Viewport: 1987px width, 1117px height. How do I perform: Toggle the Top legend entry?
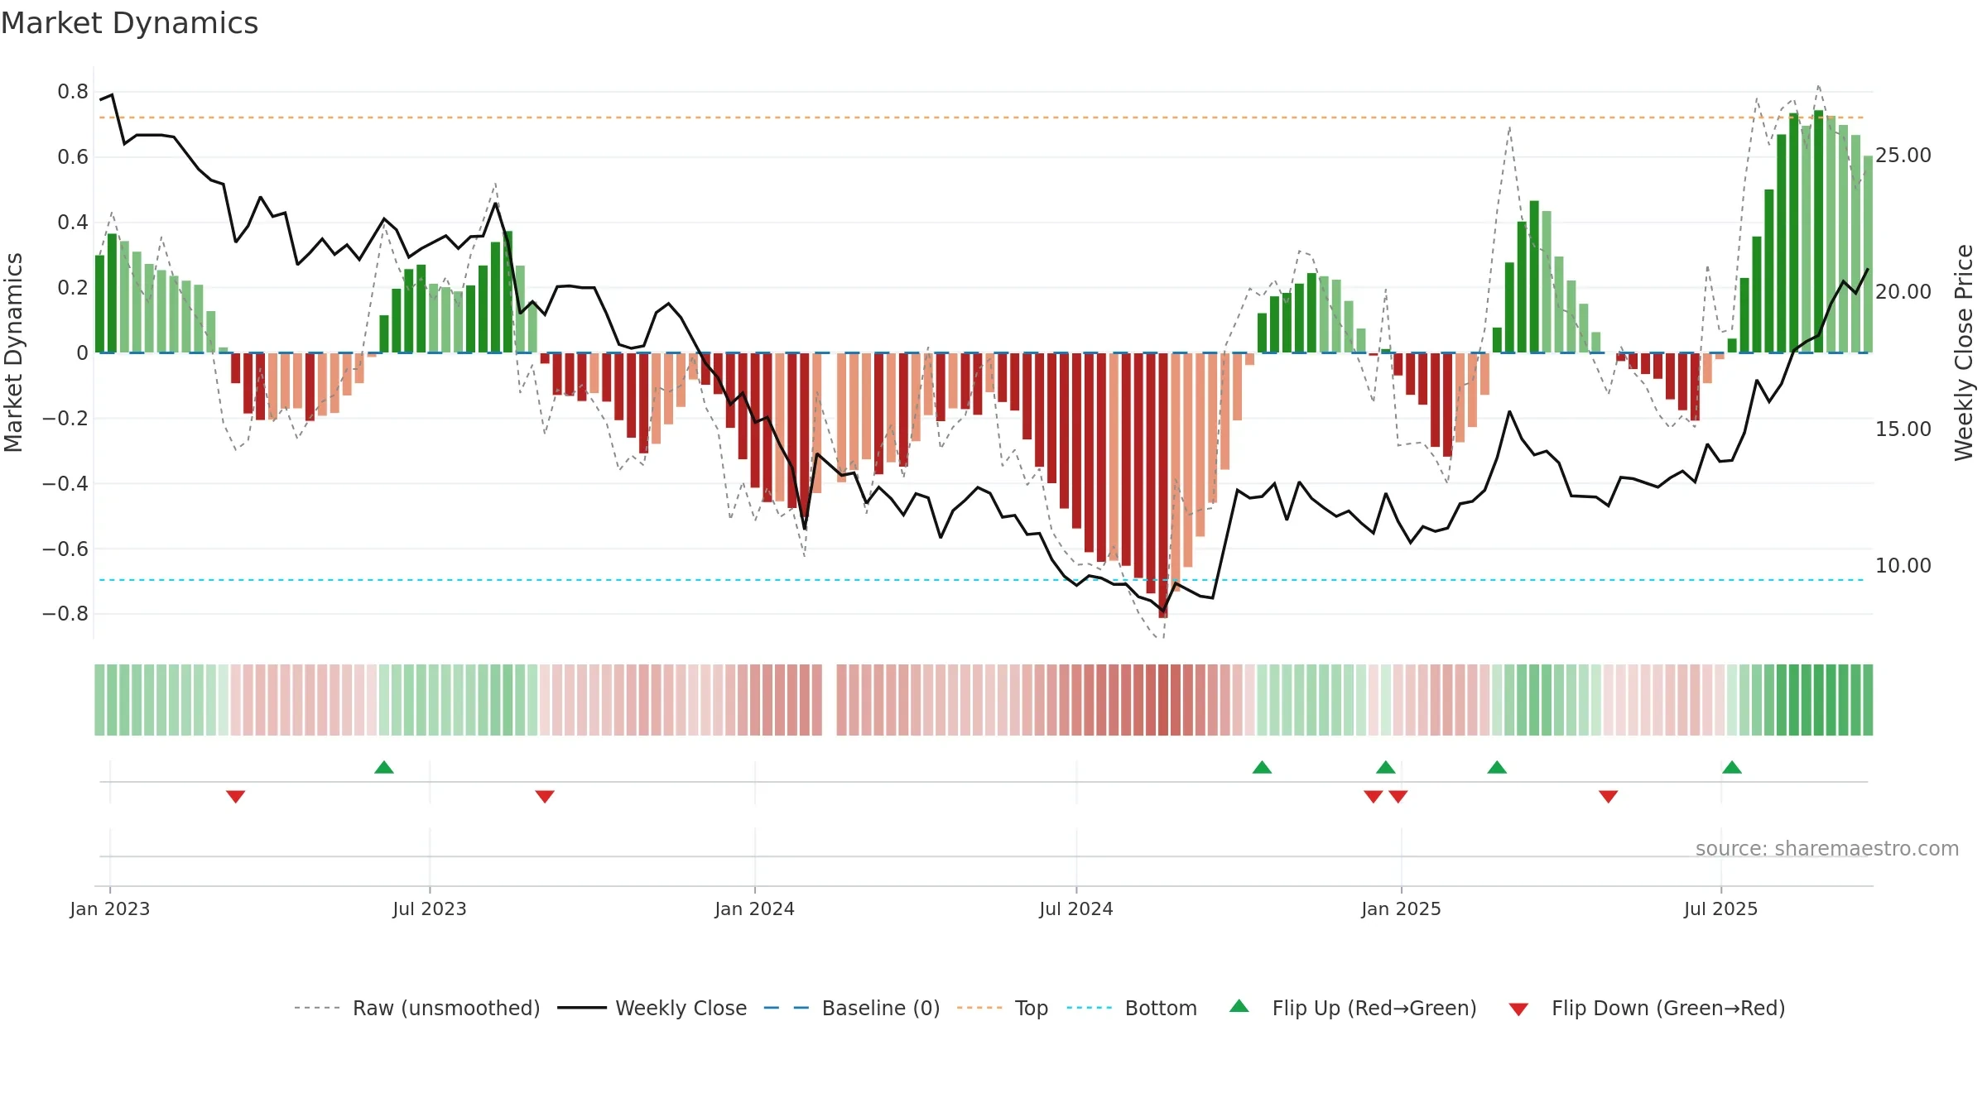pos(1003,1008)
